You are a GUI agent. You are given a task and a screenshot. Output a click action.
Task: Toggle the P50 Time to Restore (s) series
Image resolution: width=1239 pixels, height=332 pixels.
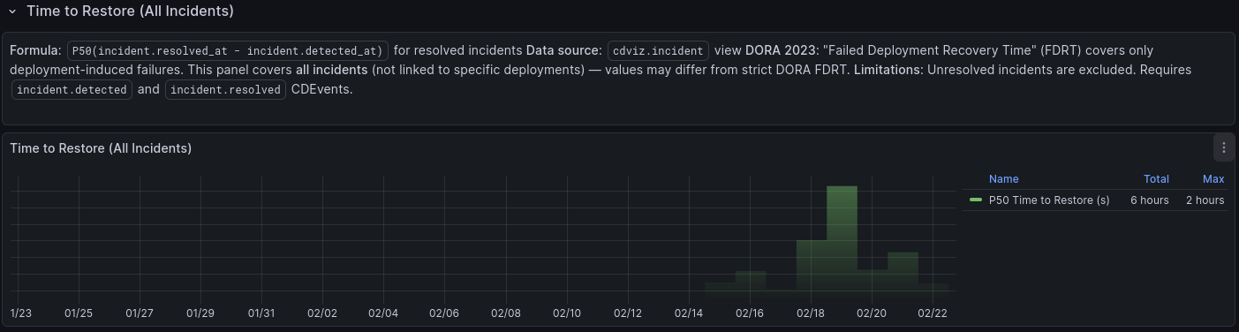[x=1049, y=200]
